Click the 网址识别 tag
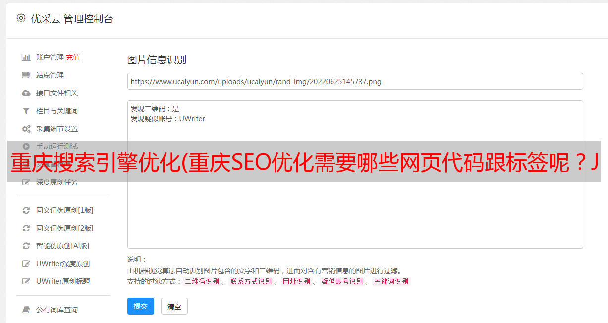608x323 pixels. point(296,281)
